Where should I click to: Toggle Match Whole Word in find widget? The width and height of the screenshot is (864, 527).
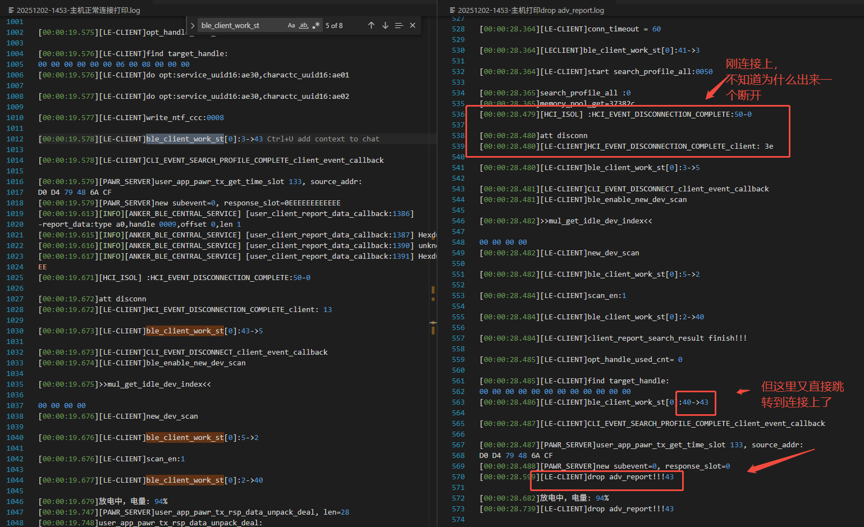[x=304, y=25]
